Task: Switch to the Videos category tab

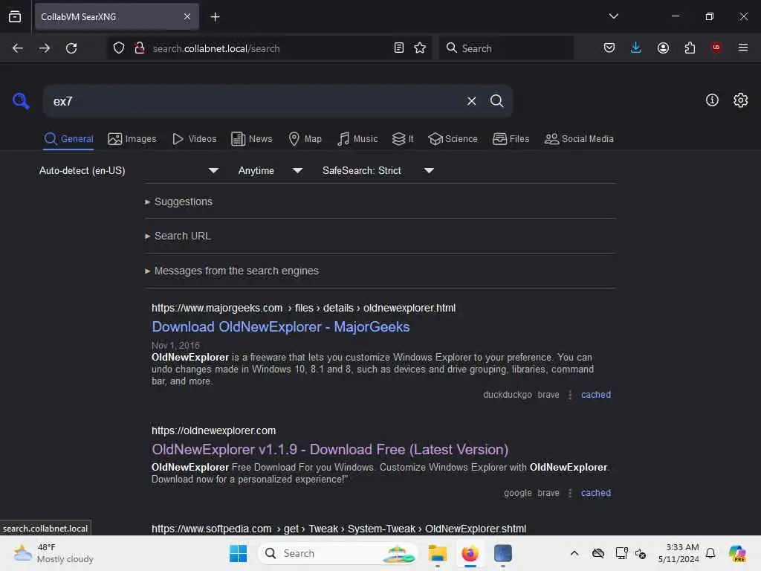Action: [x=194, y=139]
